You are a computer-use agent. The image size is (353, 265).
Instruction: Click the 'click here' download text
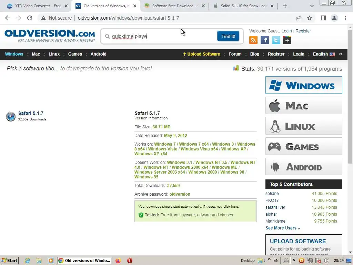231,207
